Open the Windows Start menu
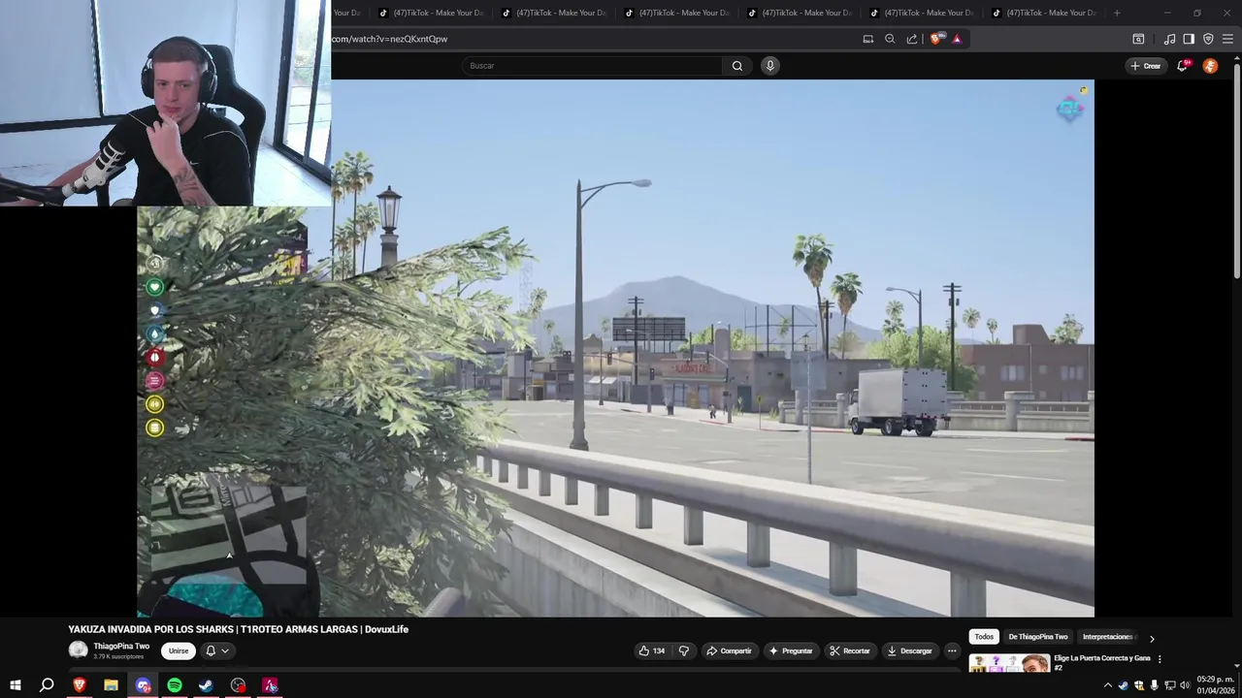 [16, 685]
